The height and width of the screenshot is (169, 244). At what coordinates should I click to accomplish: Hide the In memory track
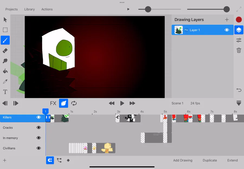coord(38,138)
